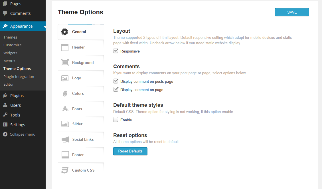Open the Footer options tab
Viewport: 322px width, 189px height.
point(78,155)
